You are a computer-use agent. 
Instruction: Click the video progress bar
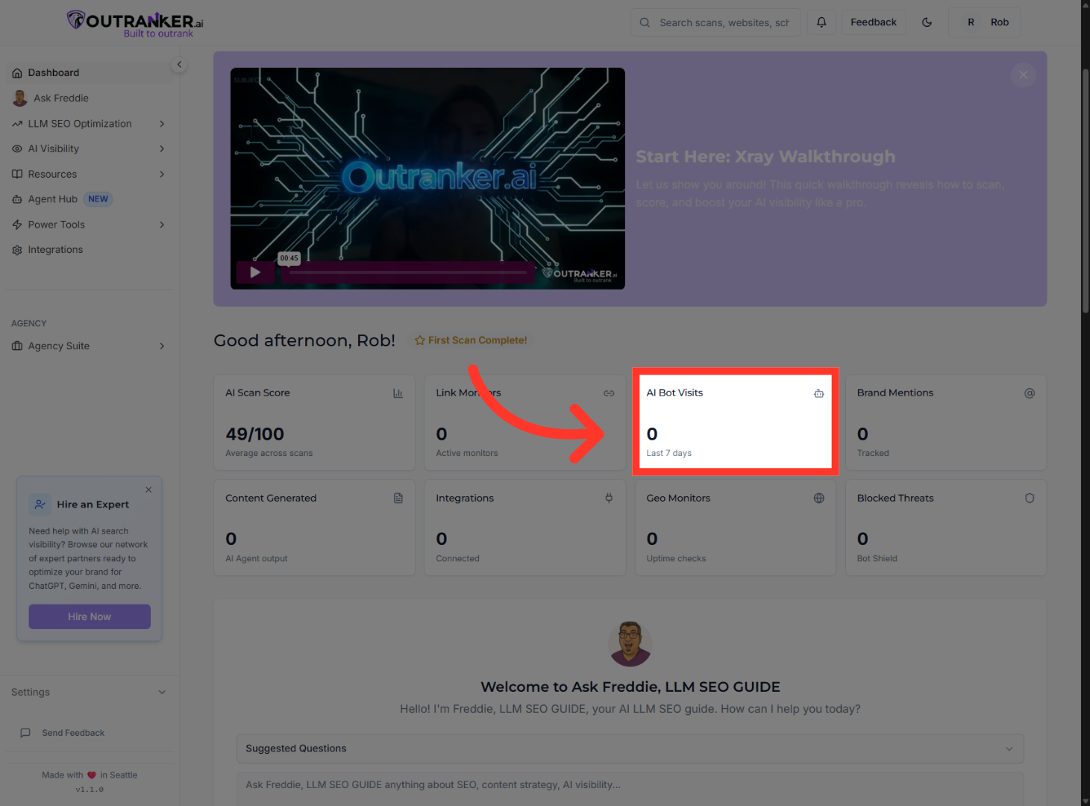point(407,272)
